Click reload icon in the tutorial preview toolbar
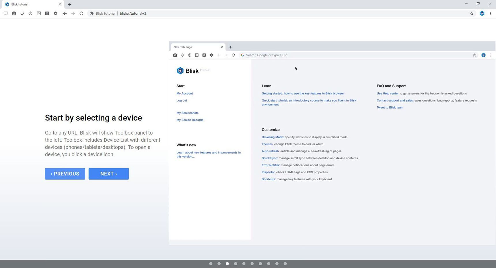This screenshot has height=268, width=496. (233, 55)
